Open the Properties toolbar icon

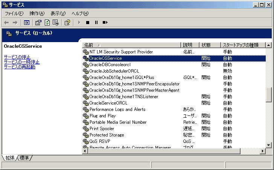tap(38, 23)
